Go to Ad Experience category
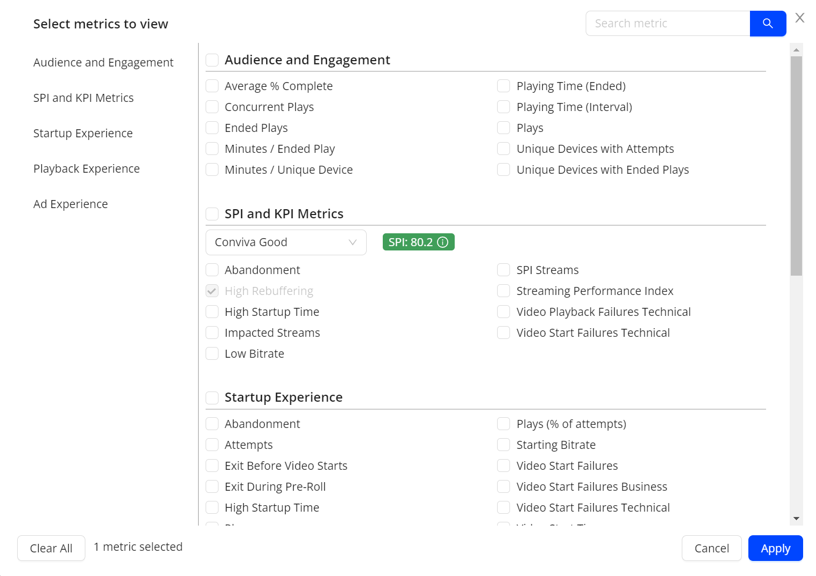Image resolution: width=816 pixels, height=576 pixels. (70, 204)
